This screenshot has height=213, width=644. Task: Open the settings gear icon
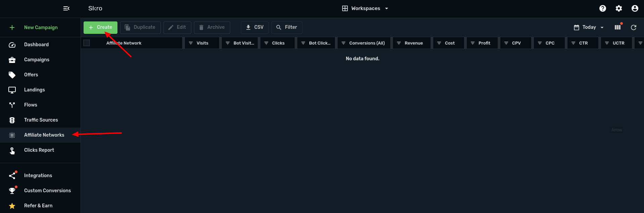(619, 8)
